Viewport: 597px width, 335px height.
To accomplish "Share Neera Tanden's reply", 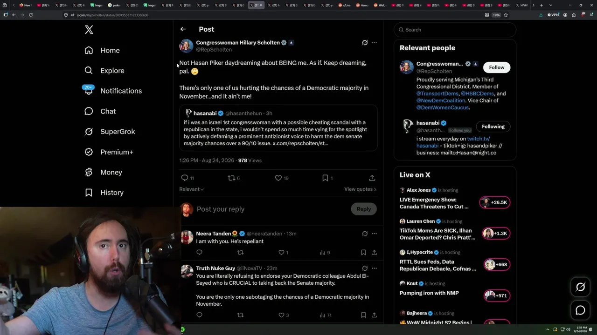I will point(374,252).
